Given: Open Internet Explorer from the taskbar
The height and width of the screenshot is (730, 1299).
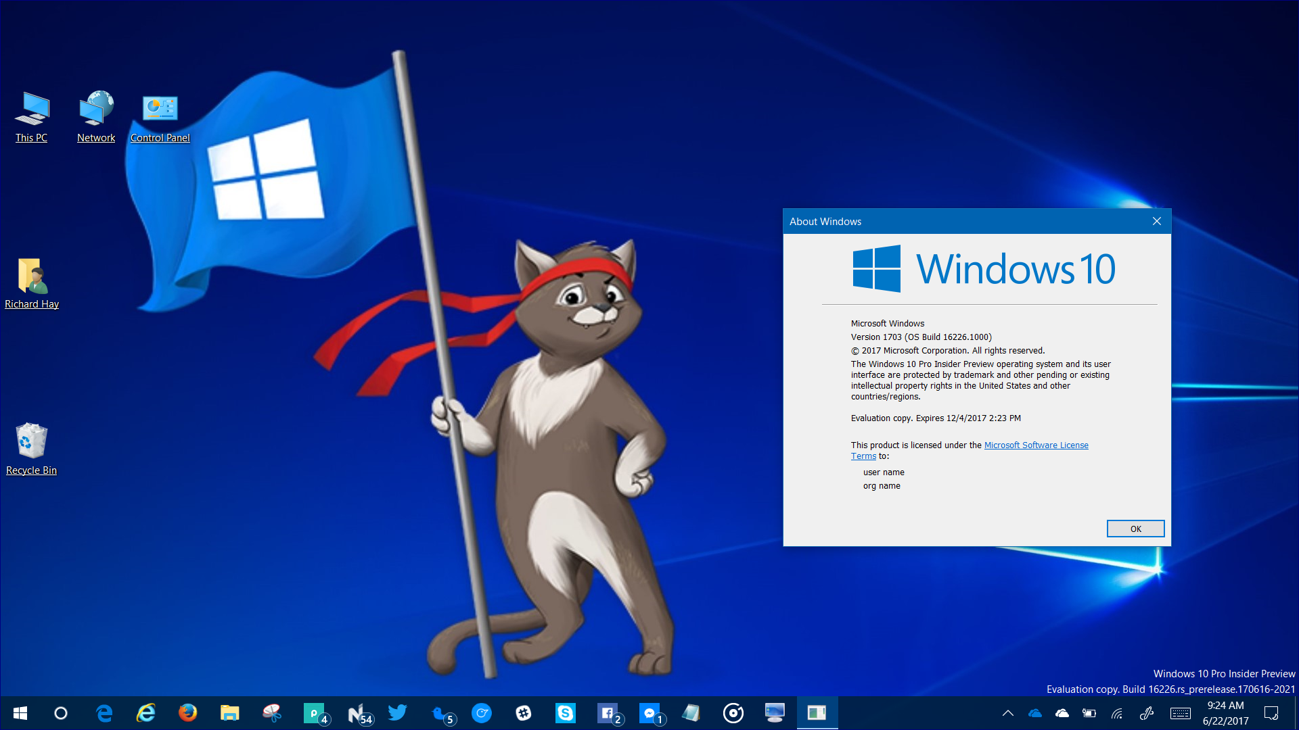Looking at the screenshot, I should click(x=145, y=713).
